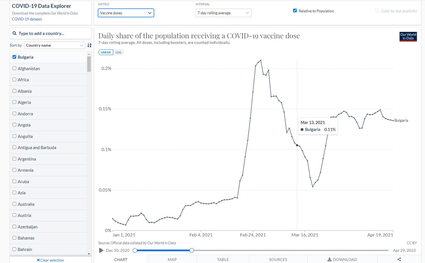This screenshot has width=425, height=263.
Task: Open the Metric dropdown showing Vaccine doses
Action: point(126,13)
